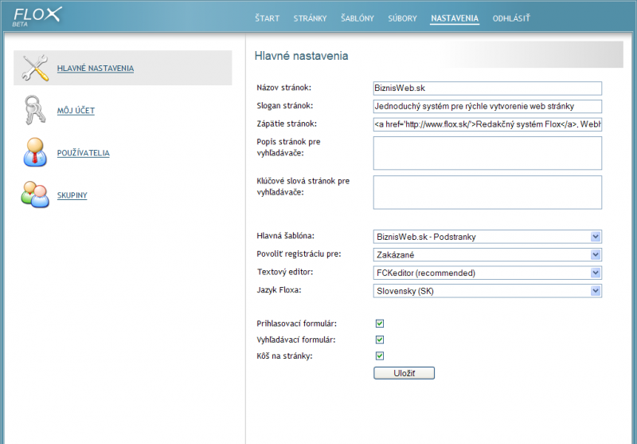Open the Hlavná šablóna dropdown

click(487, 237)
